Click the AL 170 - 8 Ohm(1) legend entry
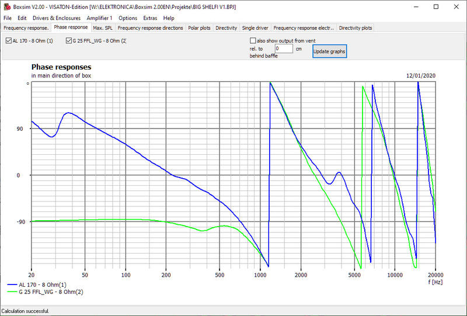Image resolution: width=467 pixels, height=316 pixels. click(x=43, y=284)
